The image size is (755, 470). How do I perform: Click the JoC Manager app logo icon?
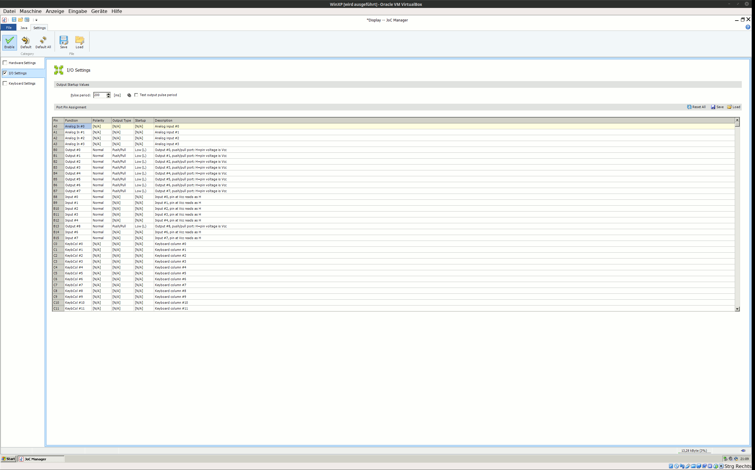click(4, 20)
